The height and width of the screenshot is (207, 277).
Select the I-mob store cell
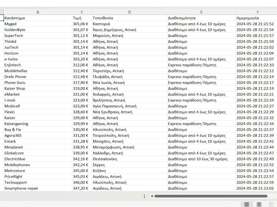click(38, 100)
